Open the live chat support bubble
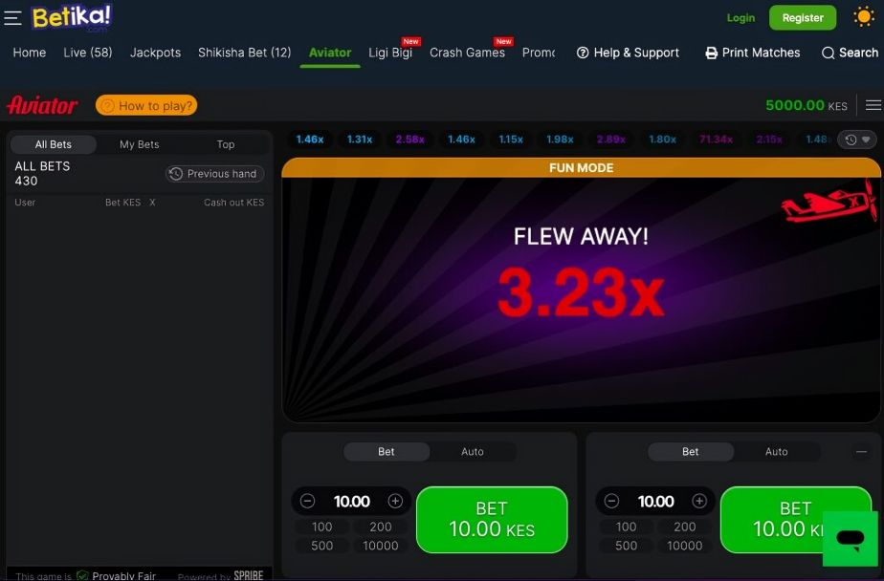 [851, 539]
